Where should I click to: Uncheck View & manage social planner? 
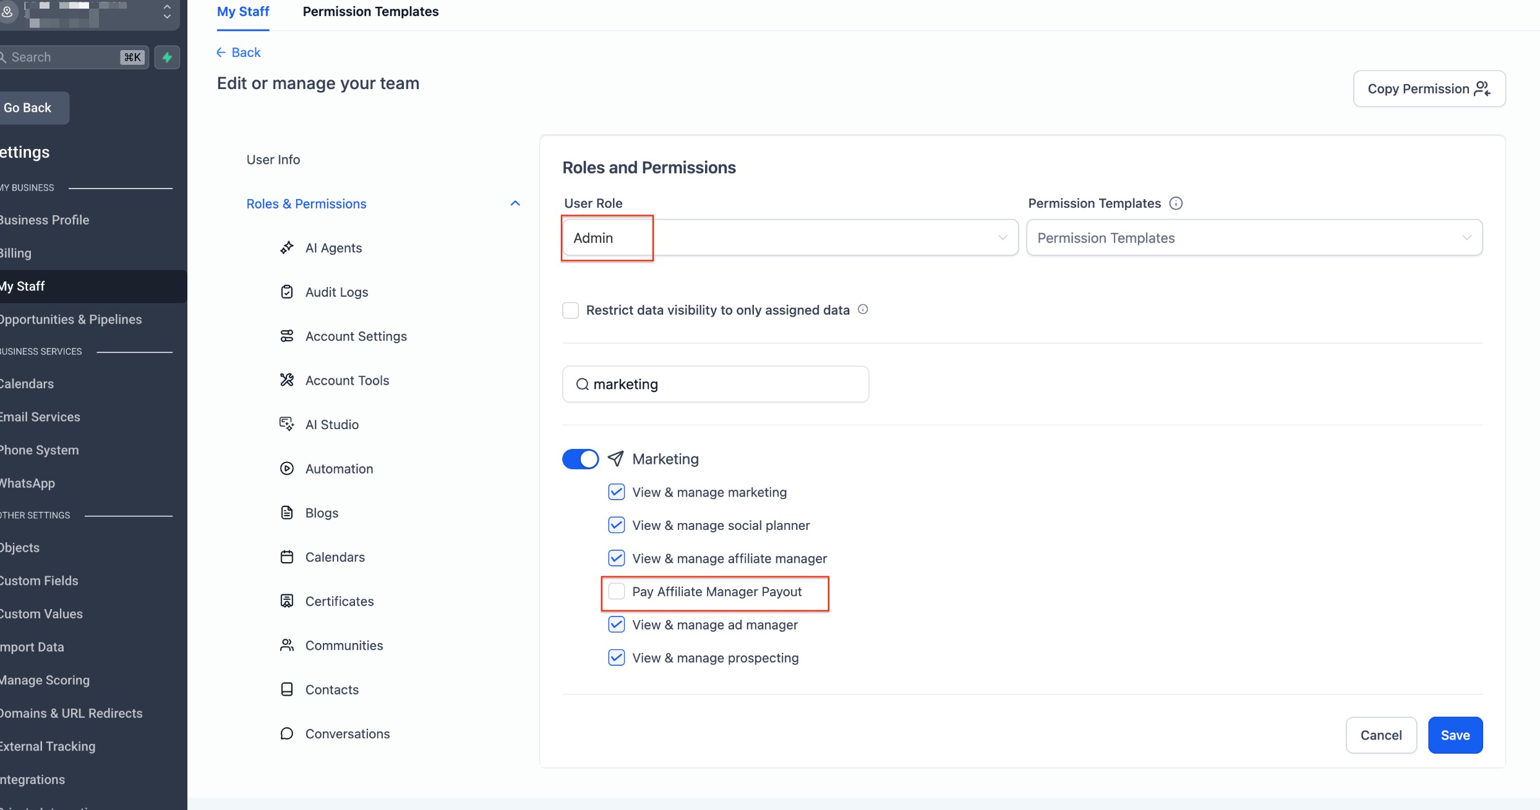pyautogui.click(x=617, y=525)
